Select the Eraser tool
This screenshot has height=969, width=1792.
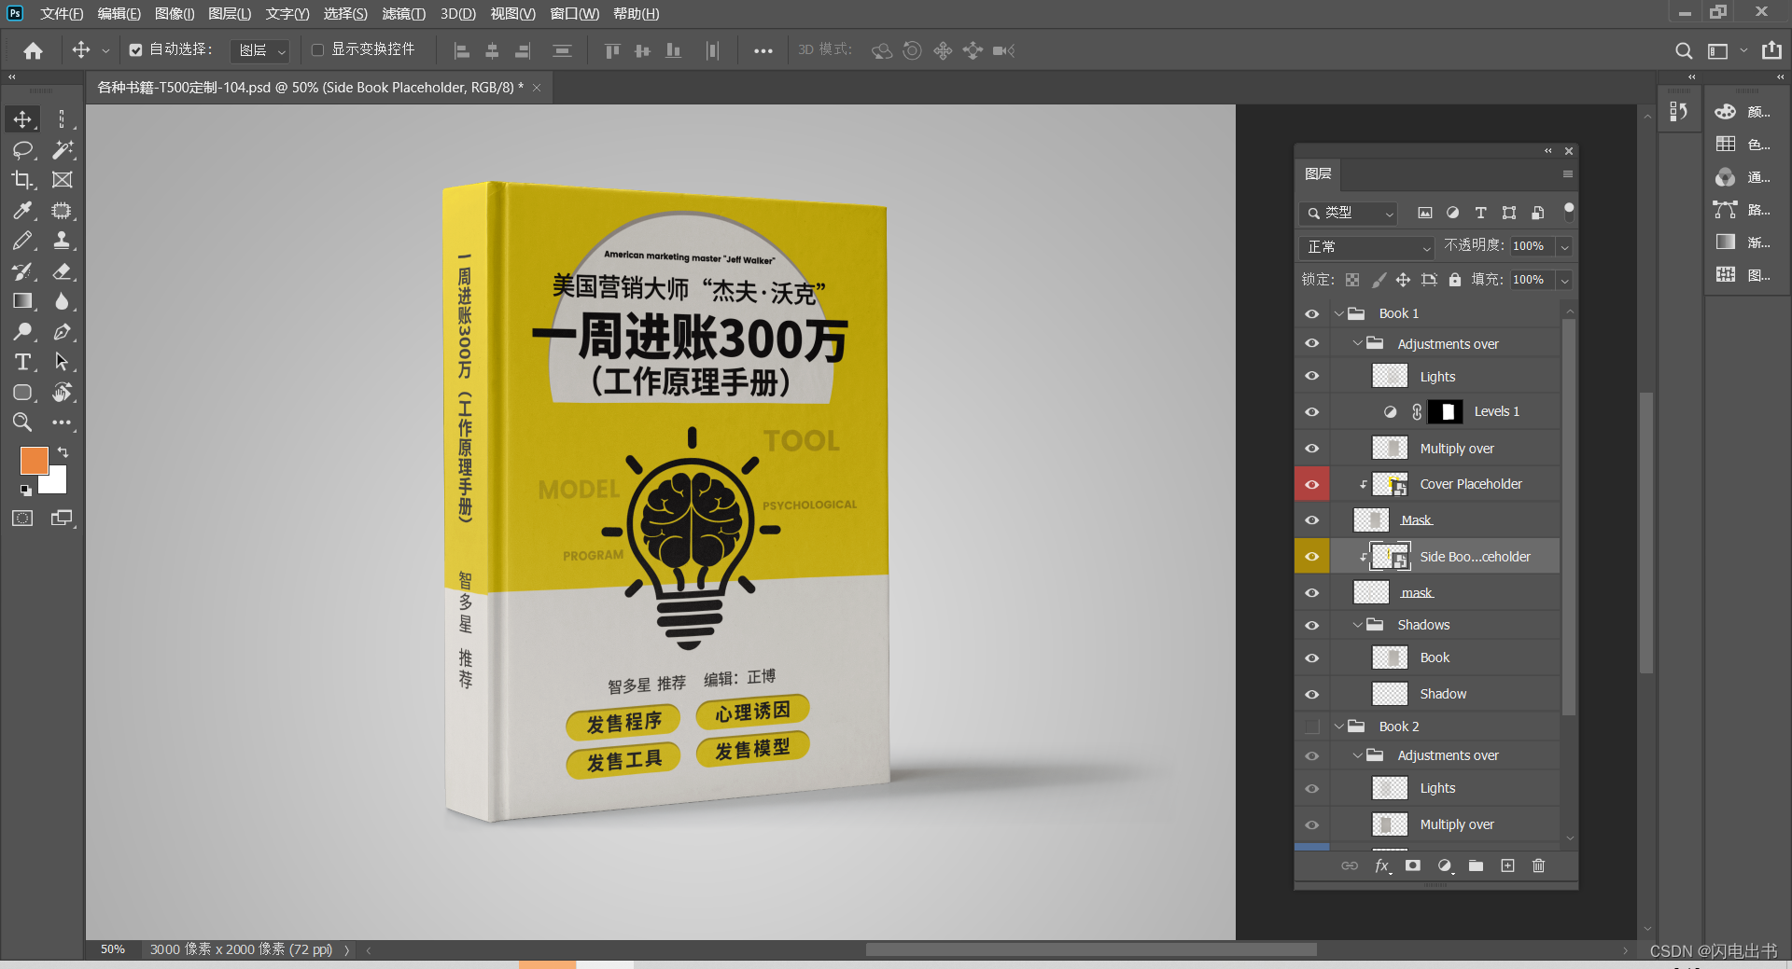coord(63,271)
